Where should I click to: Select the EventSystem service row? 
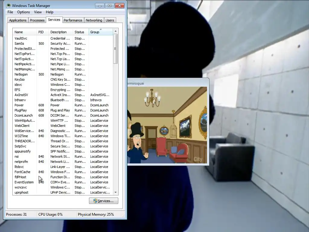pyautogui.click(x=63, y=182)
